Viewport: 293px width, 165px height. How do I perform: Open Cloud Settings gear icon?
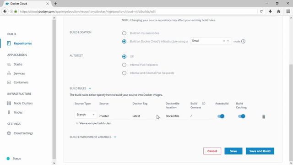click(9, 133)
